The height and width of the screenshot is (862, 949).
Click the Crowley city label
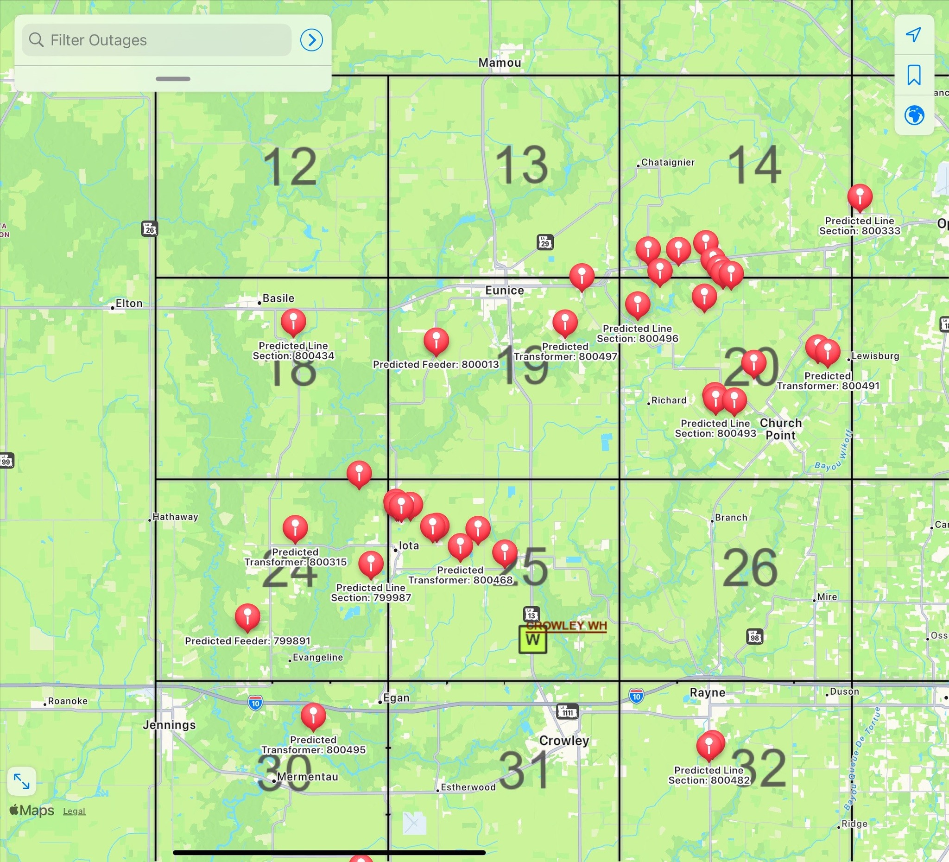coord(564,741)
